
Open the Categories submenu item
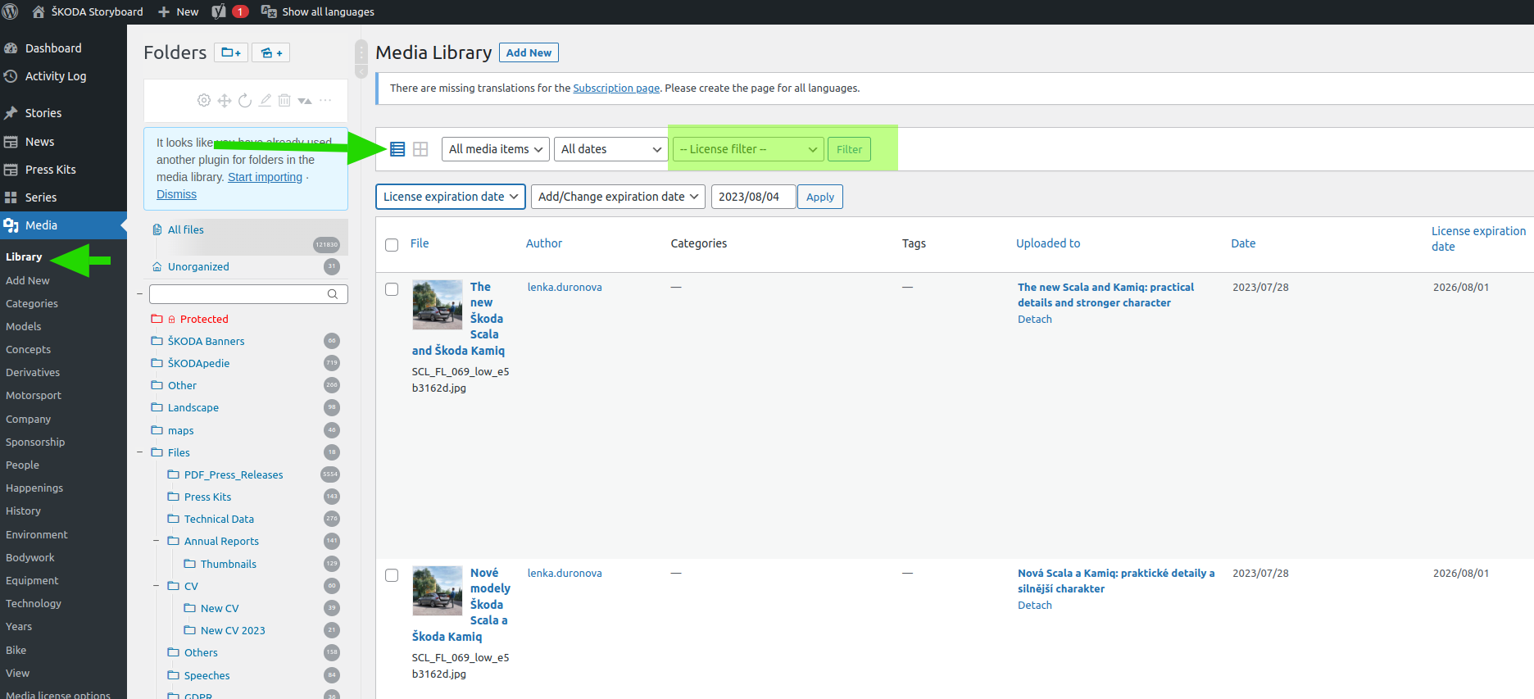coord(32,303)
